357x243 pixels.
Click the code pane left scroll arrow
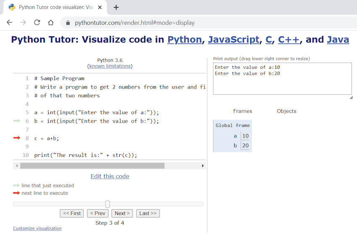coord(17,166)
